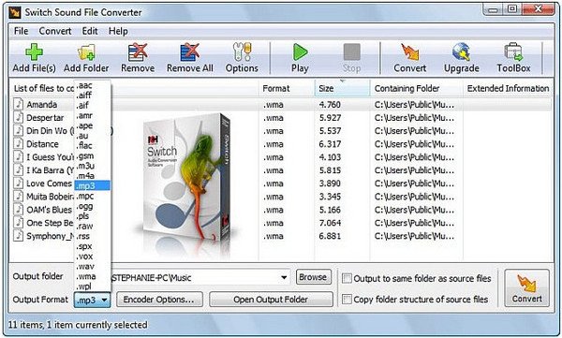Toggle the Output Format combo box arrow
This screenshot has height=338, width=562.
tap(104, 300)
